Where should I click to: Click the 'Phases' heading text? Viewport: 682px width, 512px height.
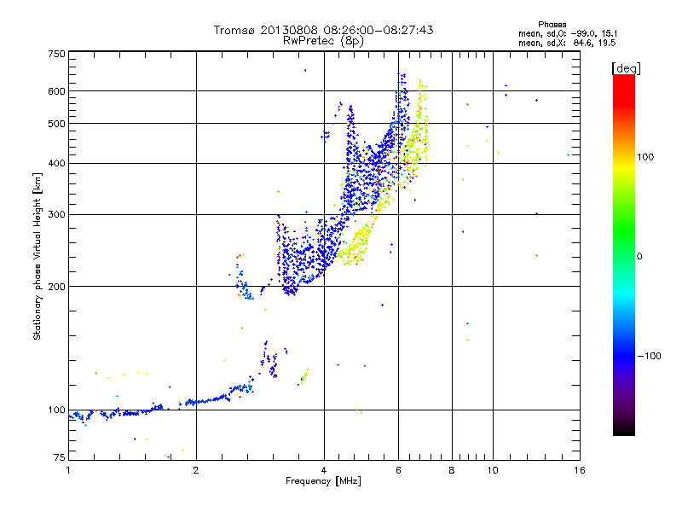pos(552,25)
